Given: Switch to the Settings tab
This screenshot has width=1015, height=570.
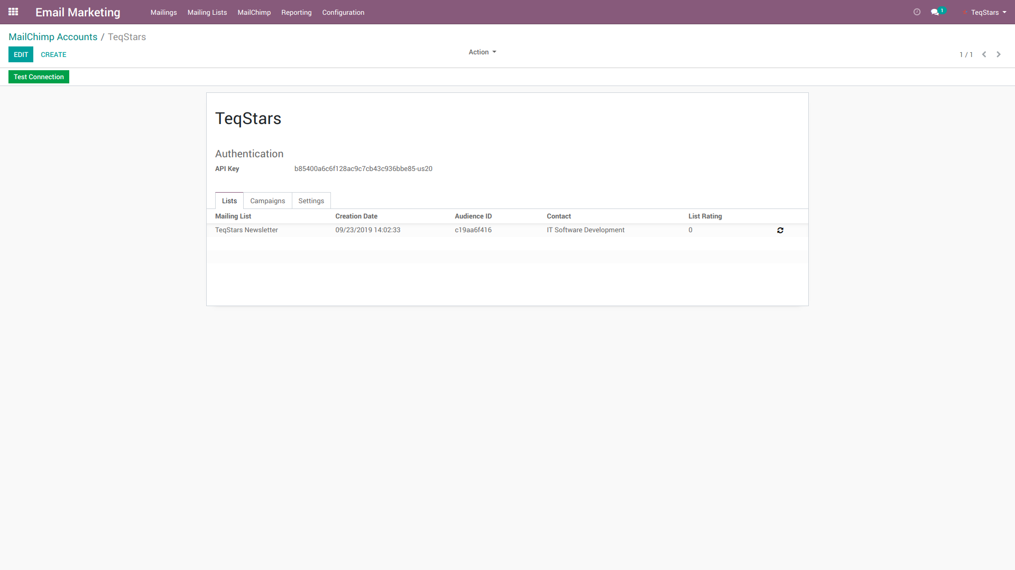Looking at the screenshot, I should coord(311,201).
